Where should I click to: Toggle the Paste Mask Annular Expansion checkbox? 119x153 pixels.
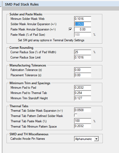click(70, 29)
